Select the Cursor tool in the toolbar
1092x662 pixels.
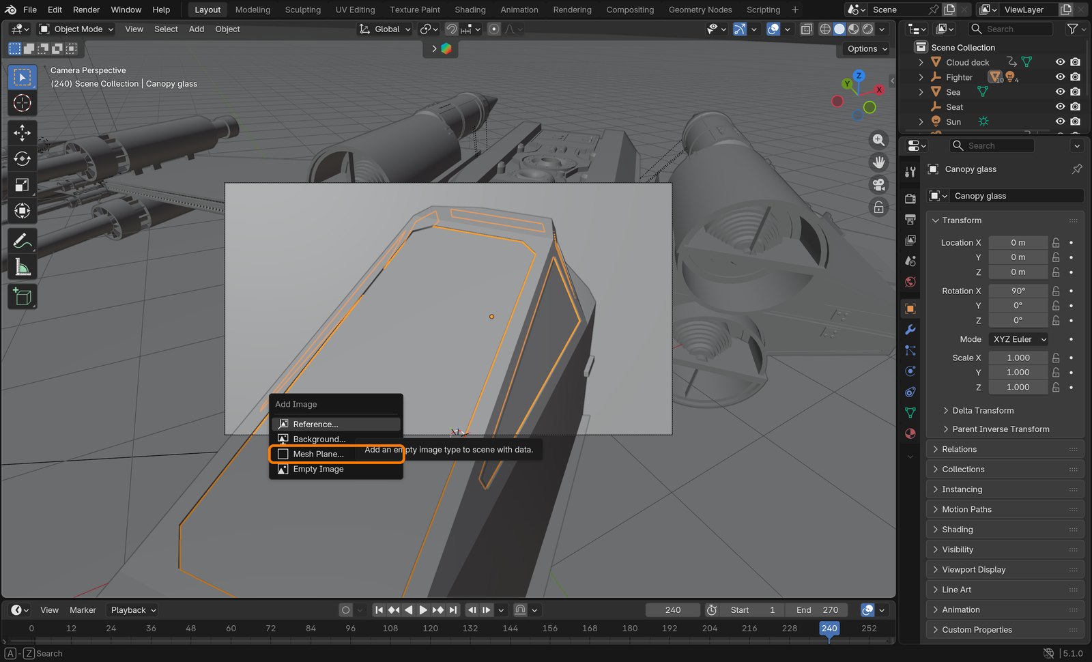pyautogui.click(x=22, y=103)
